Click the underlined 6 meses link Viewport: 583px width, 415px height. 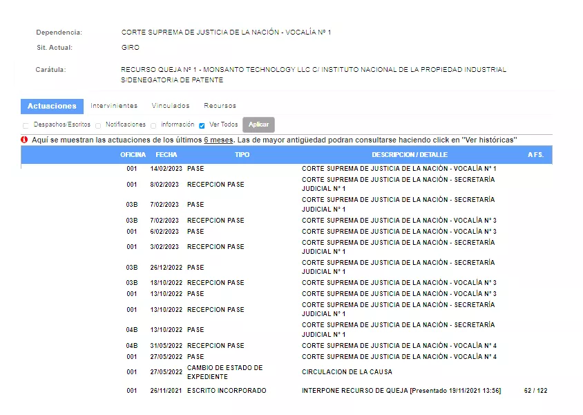(x=218, y=140)
